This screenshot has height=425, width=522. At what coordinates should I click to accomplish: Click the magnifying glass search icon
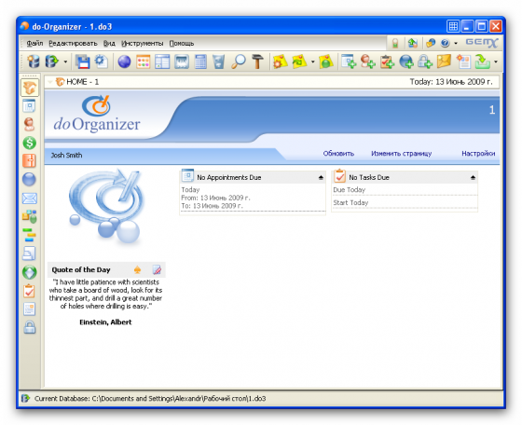click(239, 62)
